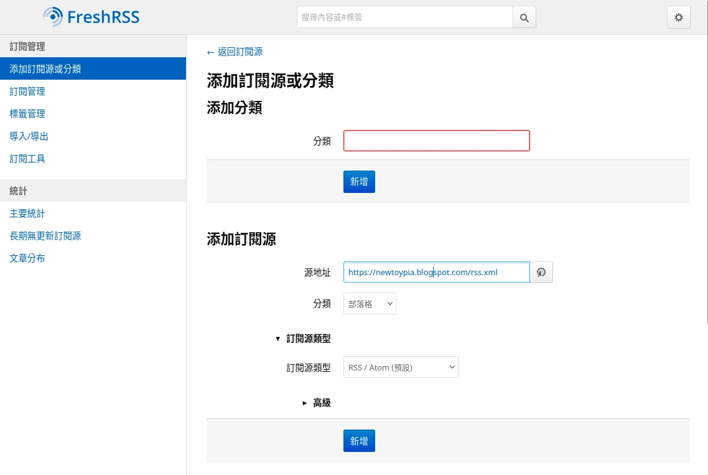This screenshot has width=708, height=475.
Task: Open the 分類 dropdown showing 部落格
Action: pyautogui.click(x=370, y=304)
